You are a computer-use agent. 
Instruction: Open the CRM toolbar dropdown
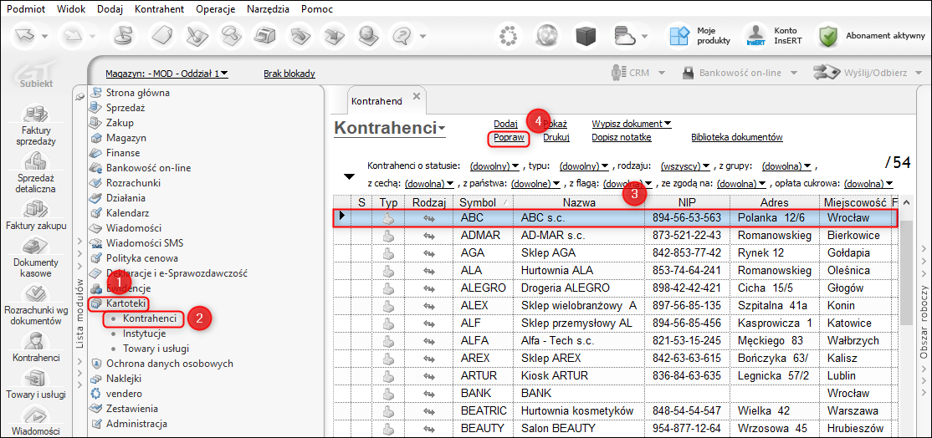coord(631,73)
